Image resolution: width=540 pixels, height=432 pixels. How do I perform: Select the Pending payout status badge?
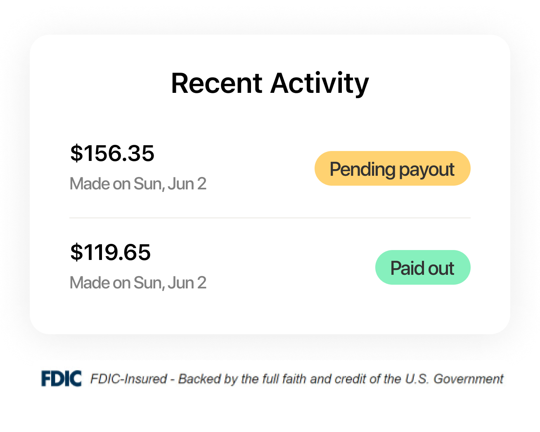(392, 168)
